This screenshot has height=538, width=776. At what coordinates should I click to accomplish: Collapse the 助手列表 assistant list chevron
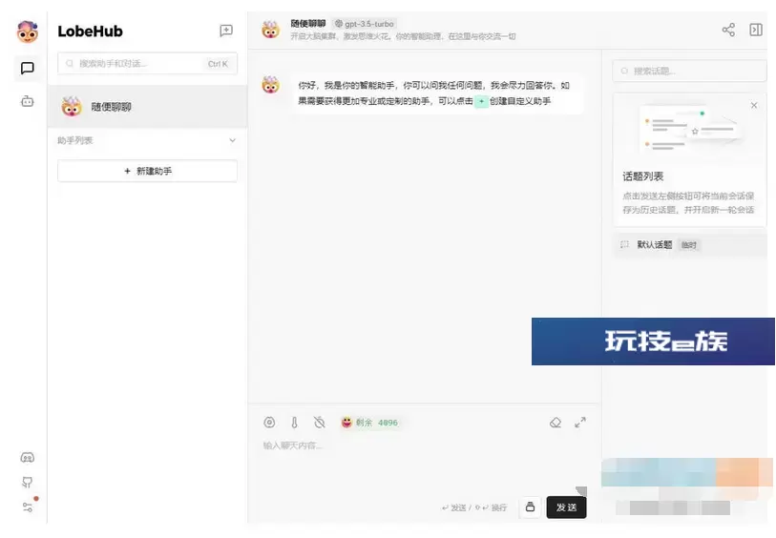(x=232, y=140)
